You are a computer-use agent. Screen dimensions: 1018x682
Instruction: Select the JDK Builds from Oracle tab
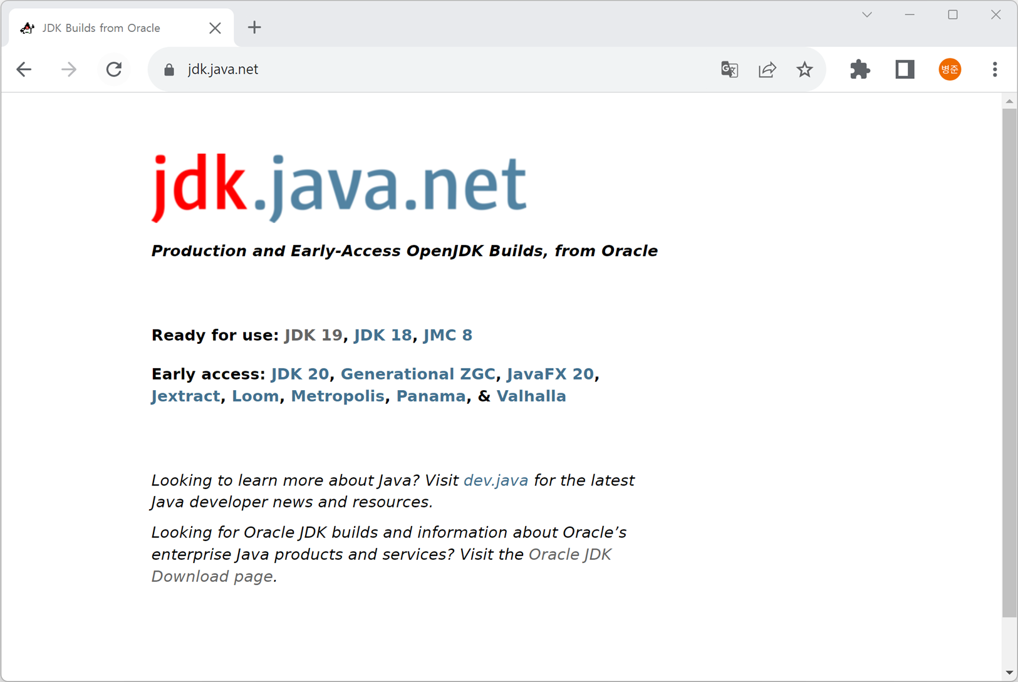pos(122,28)
